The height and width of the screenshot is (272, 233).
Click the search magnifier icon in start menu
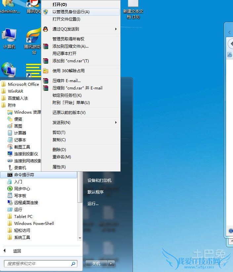tap(73, 264)
